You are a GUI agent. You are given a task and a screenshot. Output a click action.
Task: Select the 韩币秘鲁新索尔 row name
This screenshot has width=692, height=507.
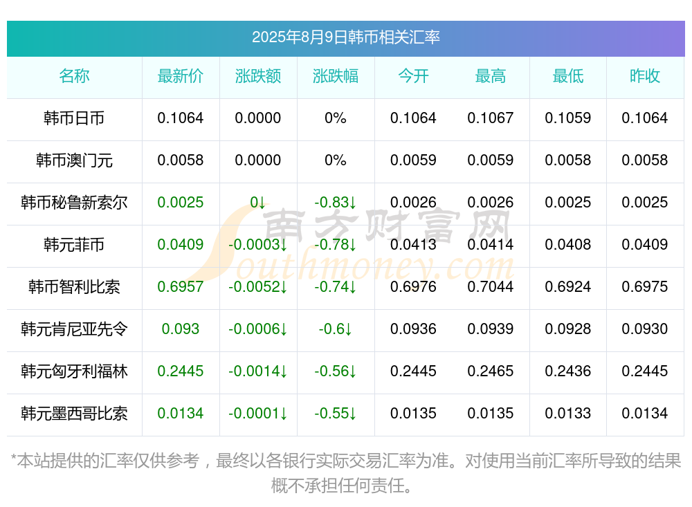tap(74, 203)
